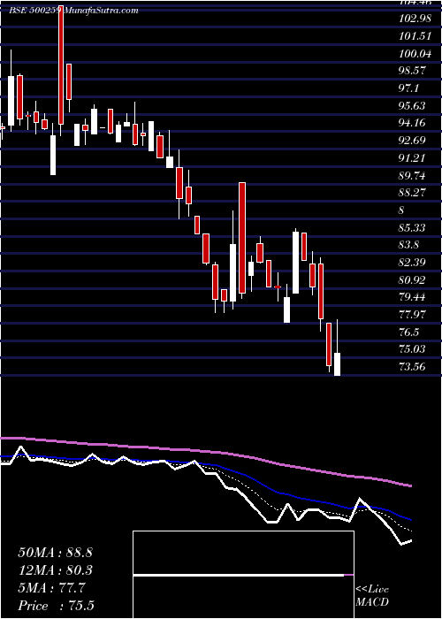Image resolution: width=442 pixels, height=619 pixels.
Task: Click the 75.03 price axis label
Action: coord(412,349)
